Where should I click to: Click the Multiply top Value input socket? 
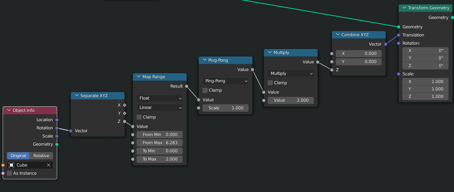264,92
